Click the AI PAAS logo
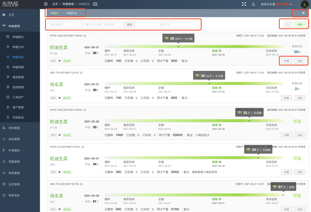The image size is (311, 212). [x=11, y=4]
